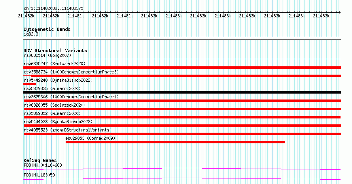352x184 pixels.
Task: Click the black nsv5829335 variant bar
Action: (182, 92)
